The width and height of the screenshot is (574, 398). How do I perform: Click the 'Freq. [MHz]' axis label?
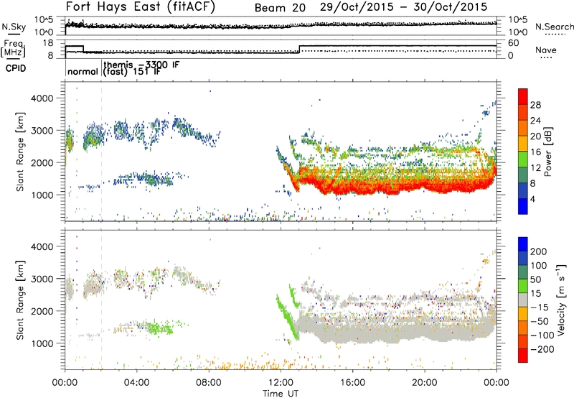click(x=13, y=48)
